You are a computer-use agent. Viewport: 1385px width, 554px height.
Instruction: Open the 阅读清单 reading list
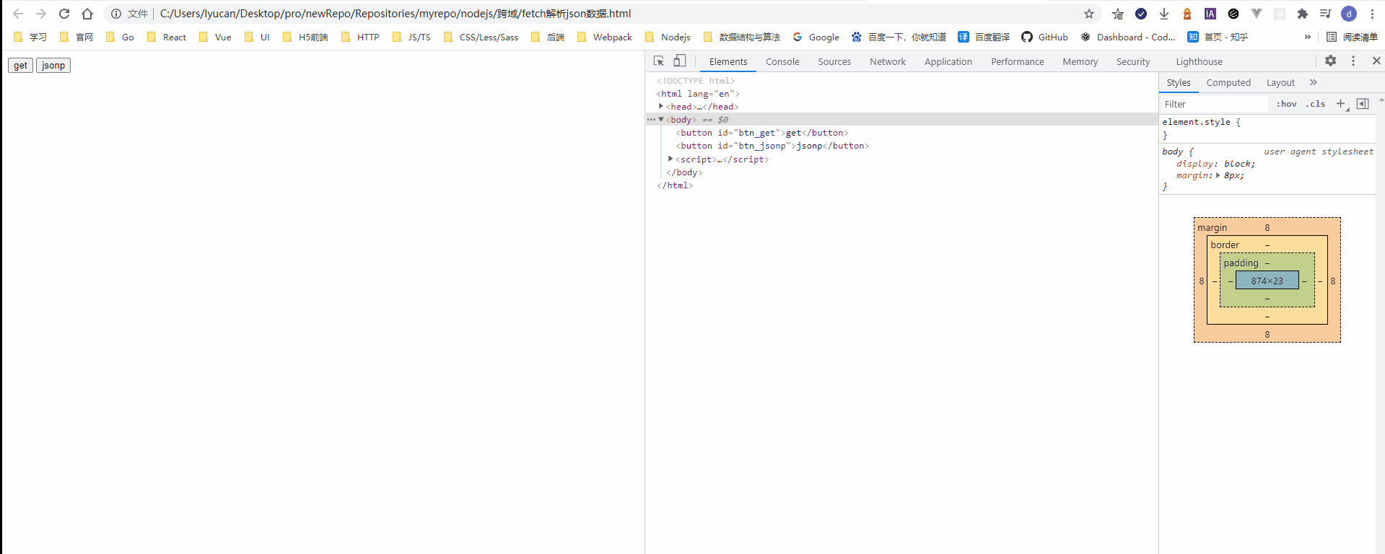pyautogui.click(x=1352, y=37)
